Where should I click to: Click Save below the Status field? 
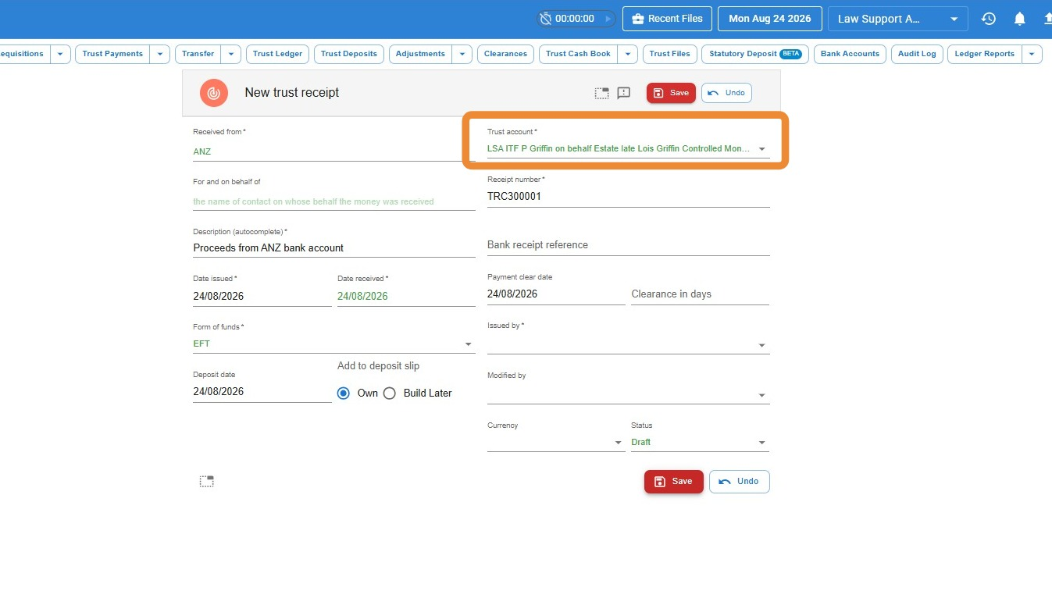click(674, 482)
